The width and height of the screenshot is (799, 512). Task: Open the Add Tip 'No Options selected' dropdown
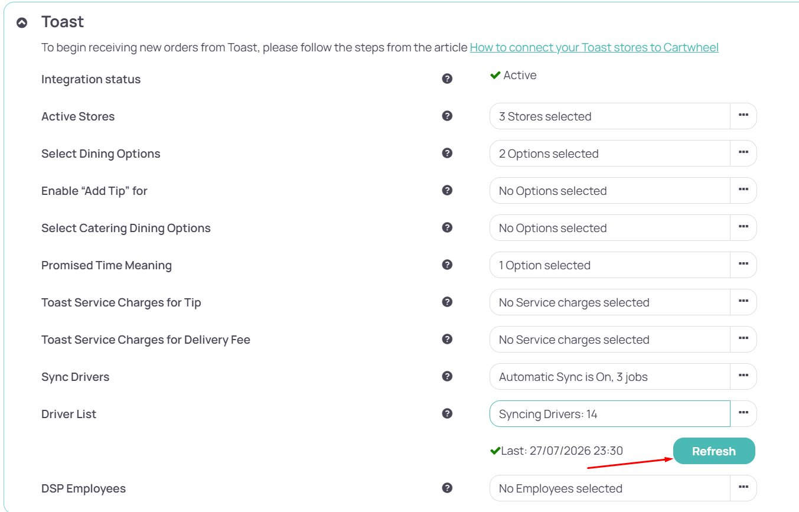tap(610, 191)
